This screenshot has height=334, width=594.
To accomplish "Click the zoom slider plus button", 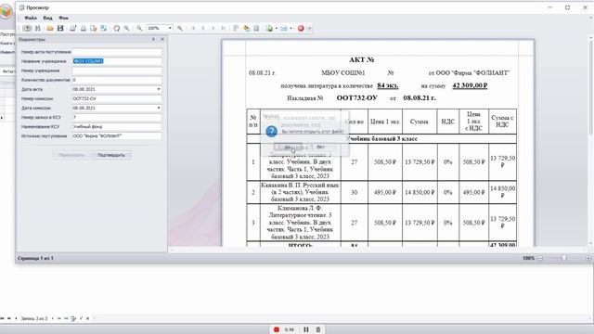I will tap(588, 258).
